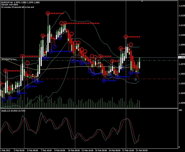Click the '9 Feb 00:00' time axis label

60,151
